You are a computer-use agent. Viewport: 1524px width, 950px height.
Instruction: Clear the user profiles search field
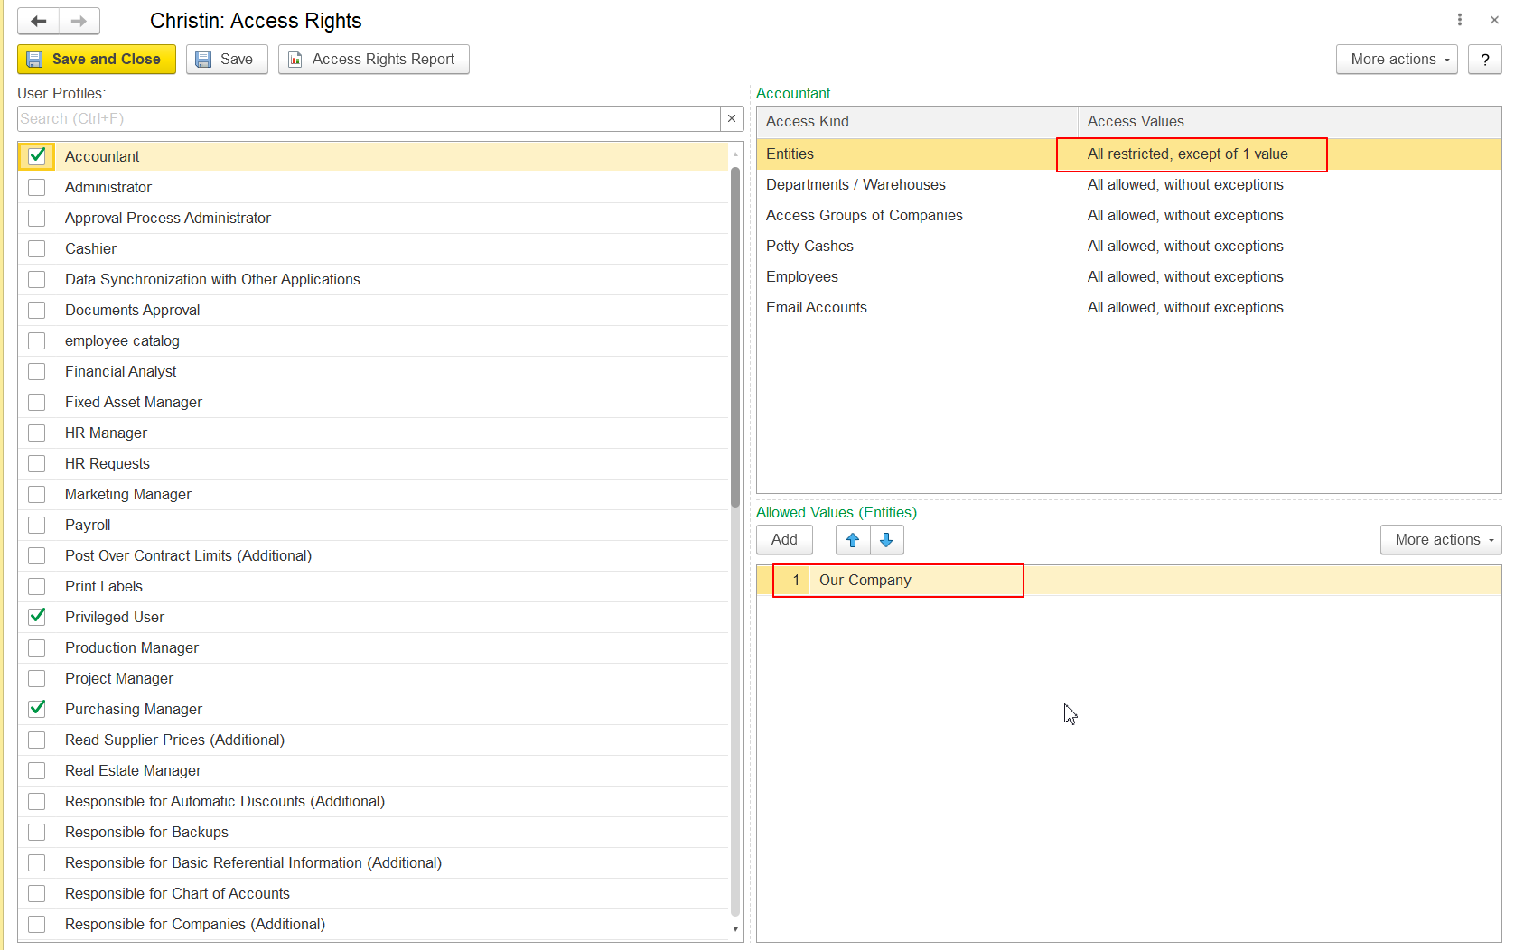(732, 118)
